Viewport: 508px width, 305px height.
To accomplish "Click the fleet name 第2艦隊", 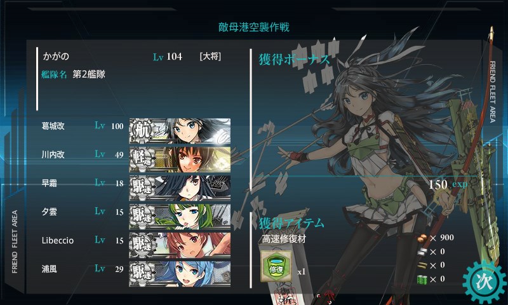I will coord(89,74).
